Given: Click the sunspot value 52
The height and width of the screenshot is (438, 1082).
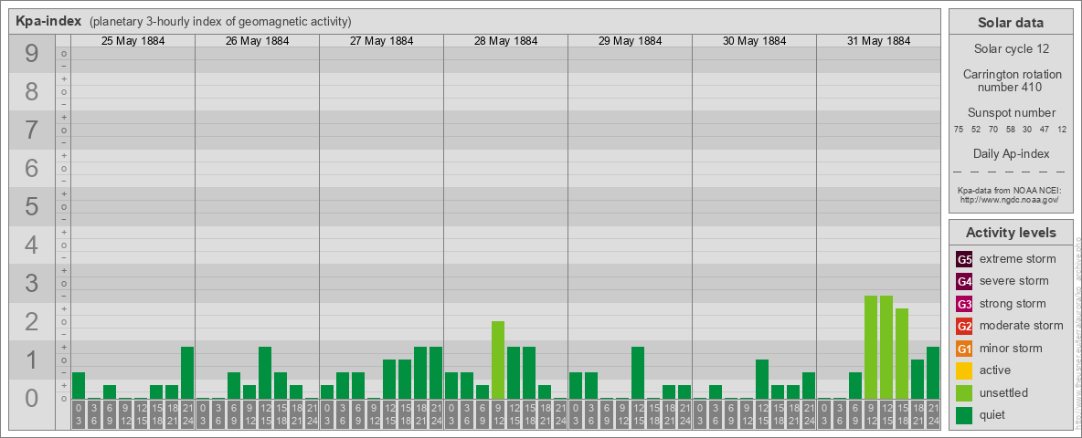Looking at the screenshot, I should tap(976, 130).
